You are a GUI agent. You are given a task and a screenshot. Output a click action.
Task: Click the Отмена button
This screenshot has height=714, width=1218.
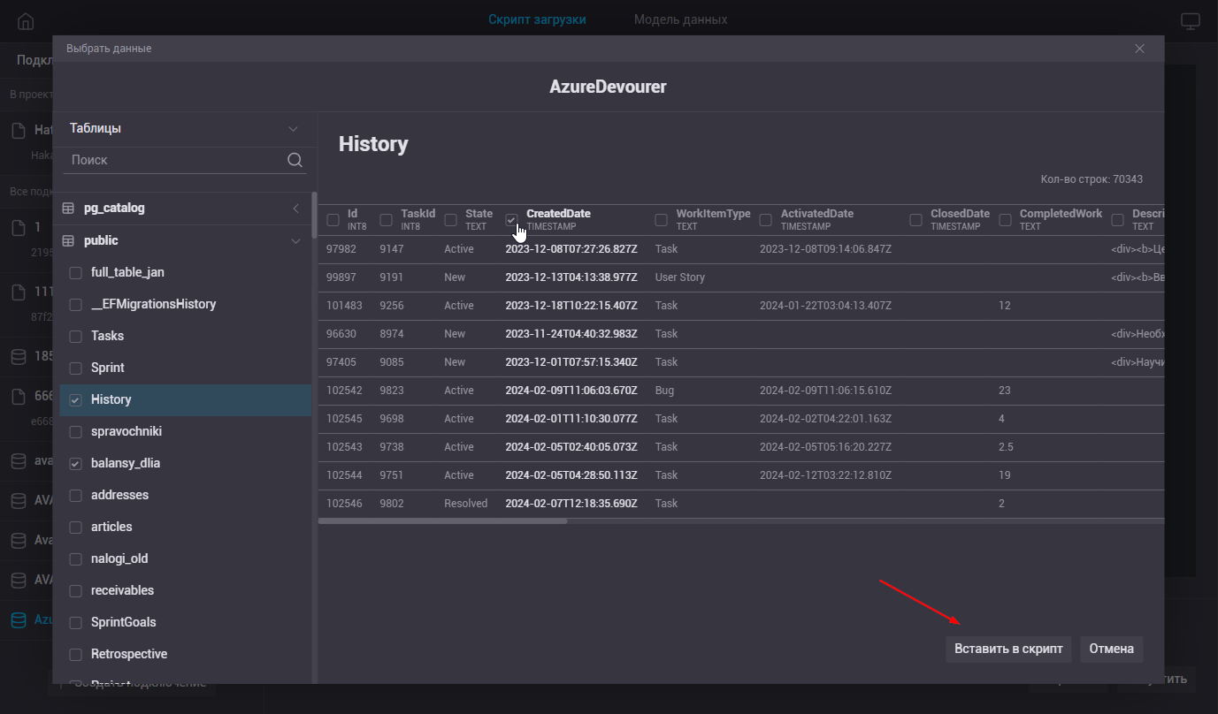[1111, 649]
